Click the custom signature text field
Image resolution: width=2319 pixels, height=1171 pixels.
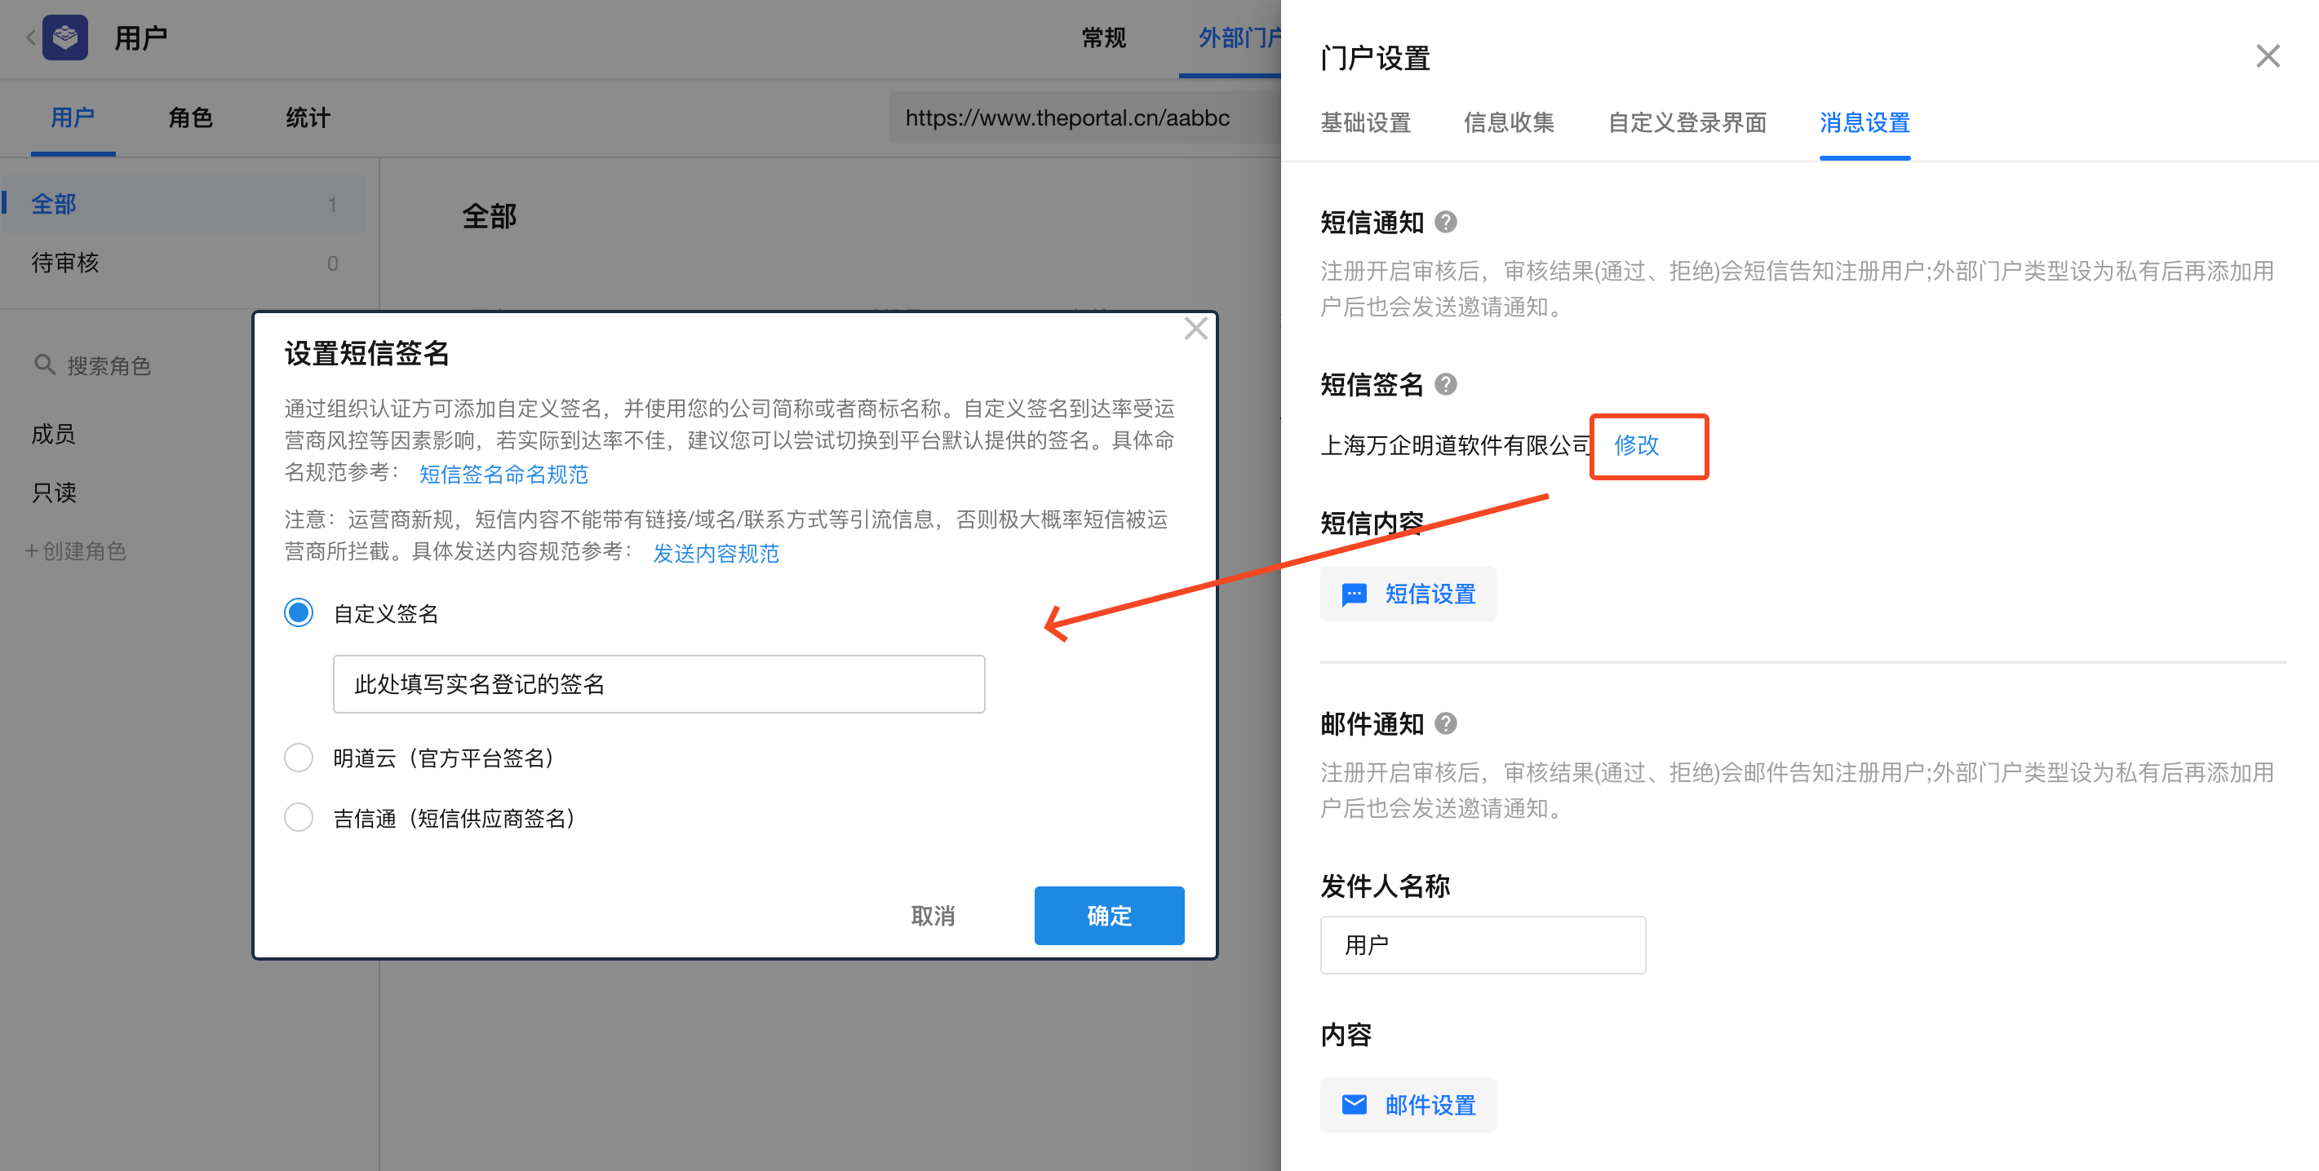tap(658, 684)
